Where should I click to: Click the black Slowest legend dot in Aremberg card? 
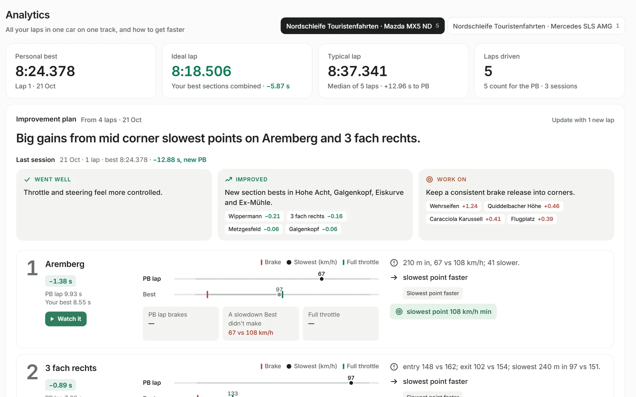point(289,262)
